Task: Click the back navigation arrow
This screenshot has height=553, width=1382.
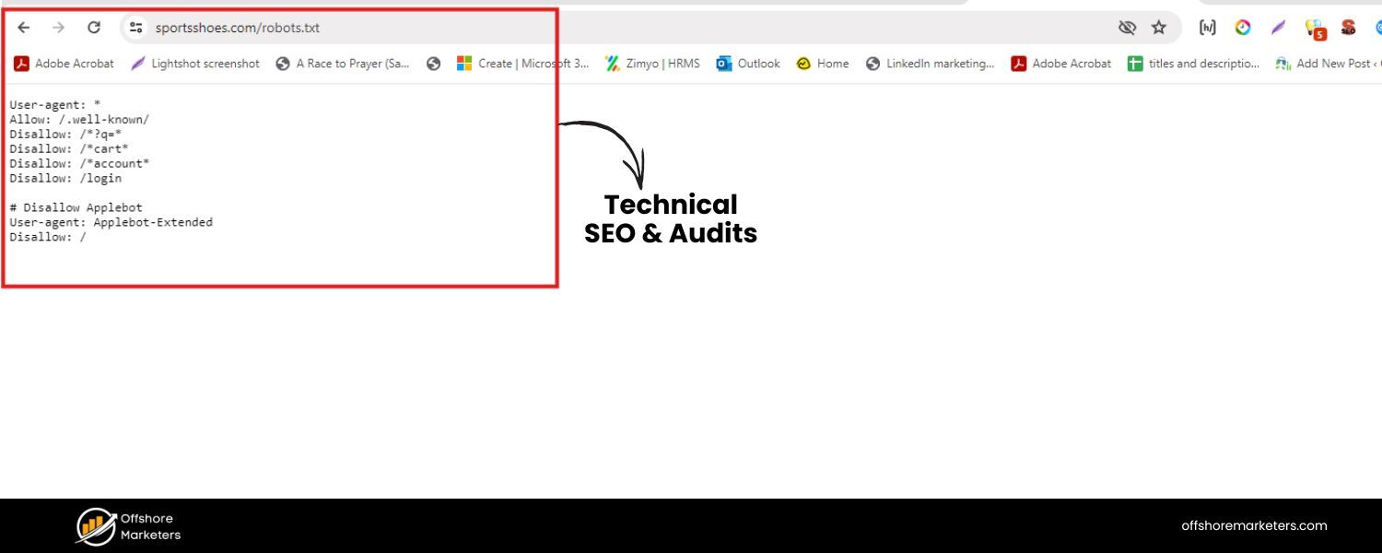Action: point(23,27)
